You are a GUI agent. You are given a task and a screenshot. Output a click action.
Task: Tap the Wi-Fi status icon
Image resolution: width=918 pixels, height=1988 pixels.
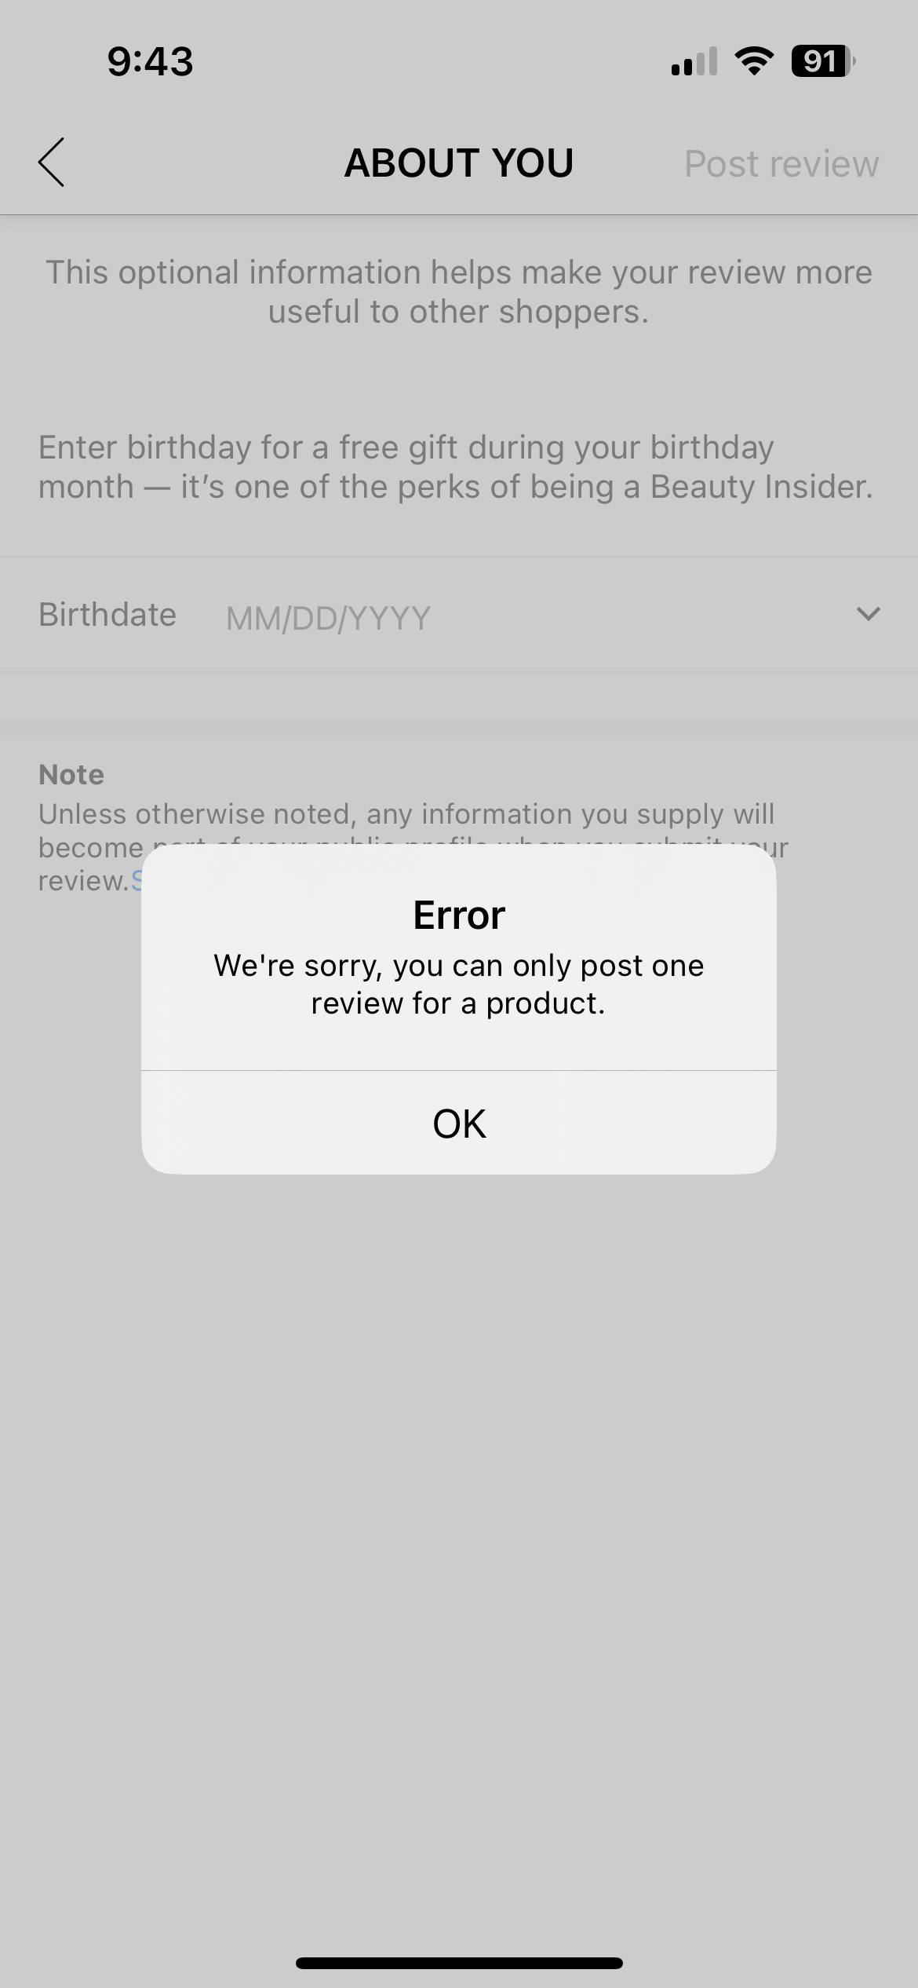tap(754, 60)
